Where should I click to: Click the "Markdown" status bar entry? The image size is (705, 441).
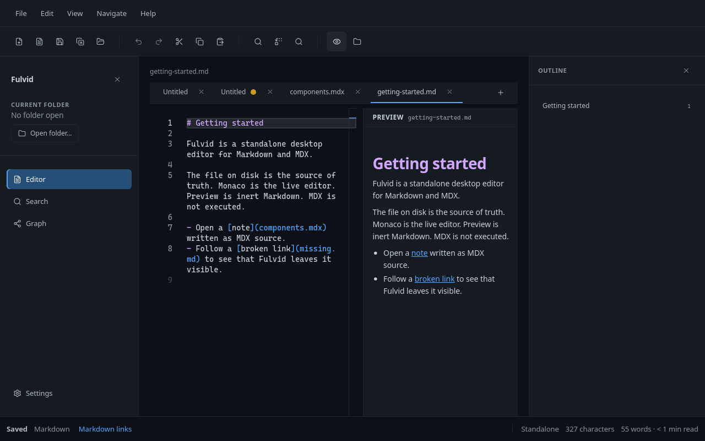(x=52, y=429)
